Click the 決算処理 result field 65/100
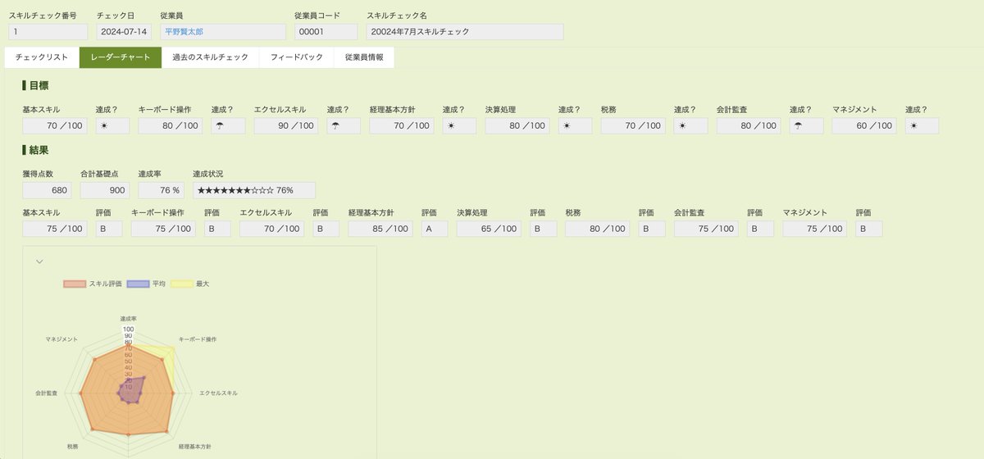The width and height of the screenshot is (984, 459). tap(489, 229)
